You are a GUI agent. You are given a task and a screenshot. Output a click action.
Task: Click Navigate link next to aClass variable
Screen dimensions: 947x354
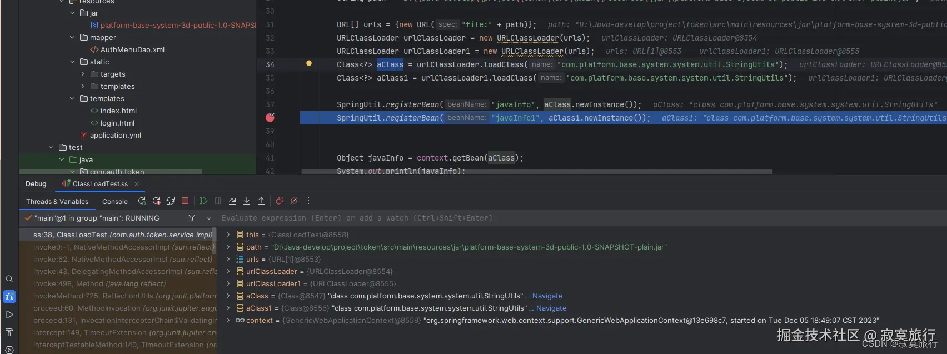point(547,296)
